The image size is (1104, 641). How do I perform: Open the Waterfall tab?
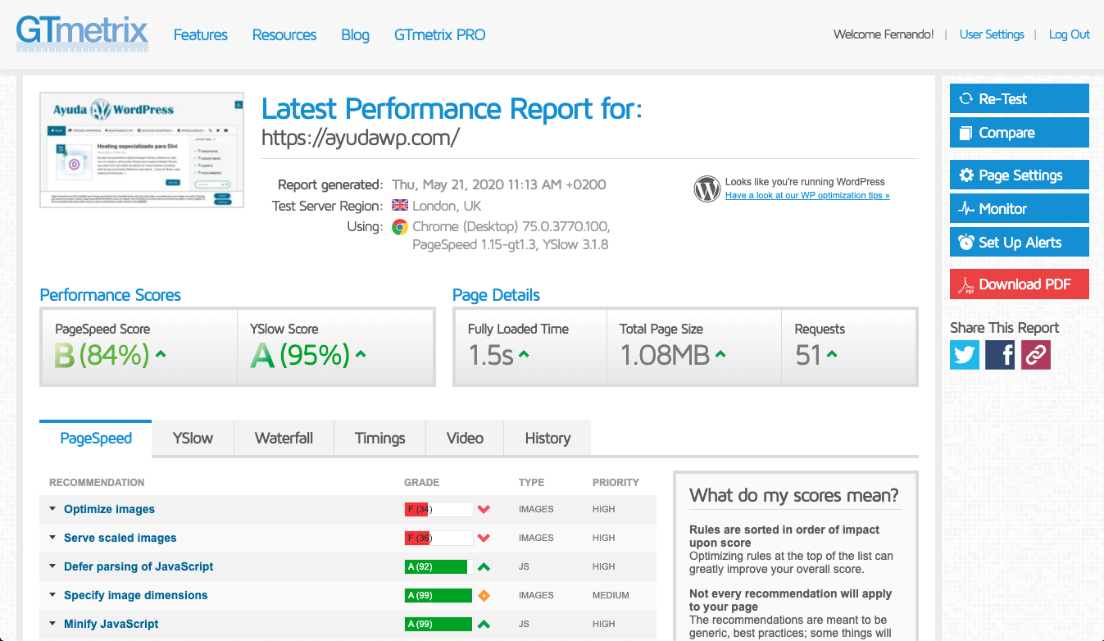coord(284,438)
